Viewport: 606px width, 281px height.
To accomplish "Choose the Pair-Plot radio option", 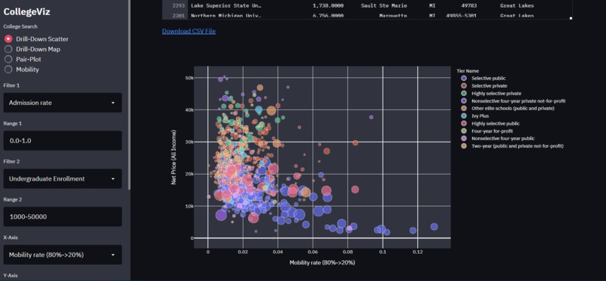I will [x=23, y=59].
